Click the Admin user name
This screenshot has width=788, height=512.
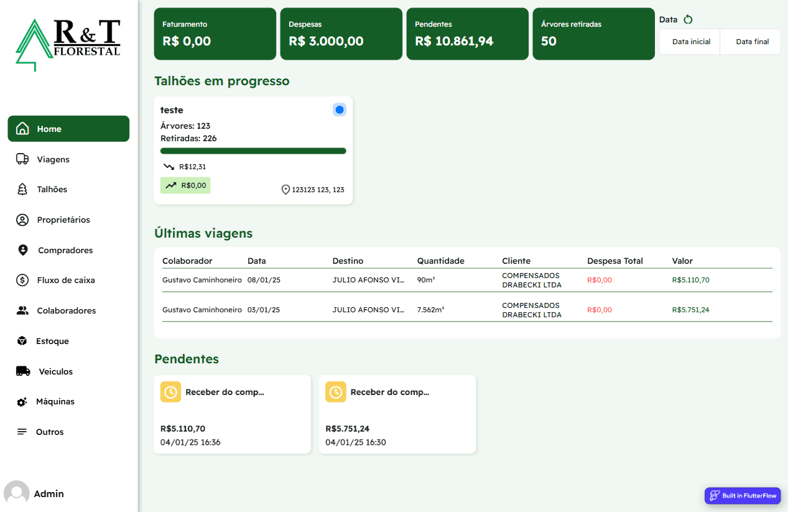tap(49, 494)
